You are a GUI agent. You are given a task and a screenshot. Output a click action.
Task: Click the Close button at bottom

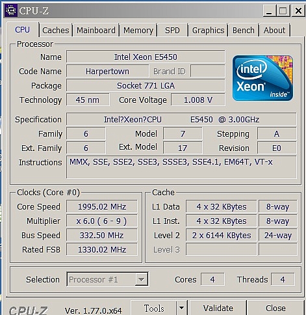(x=275, y=308)
